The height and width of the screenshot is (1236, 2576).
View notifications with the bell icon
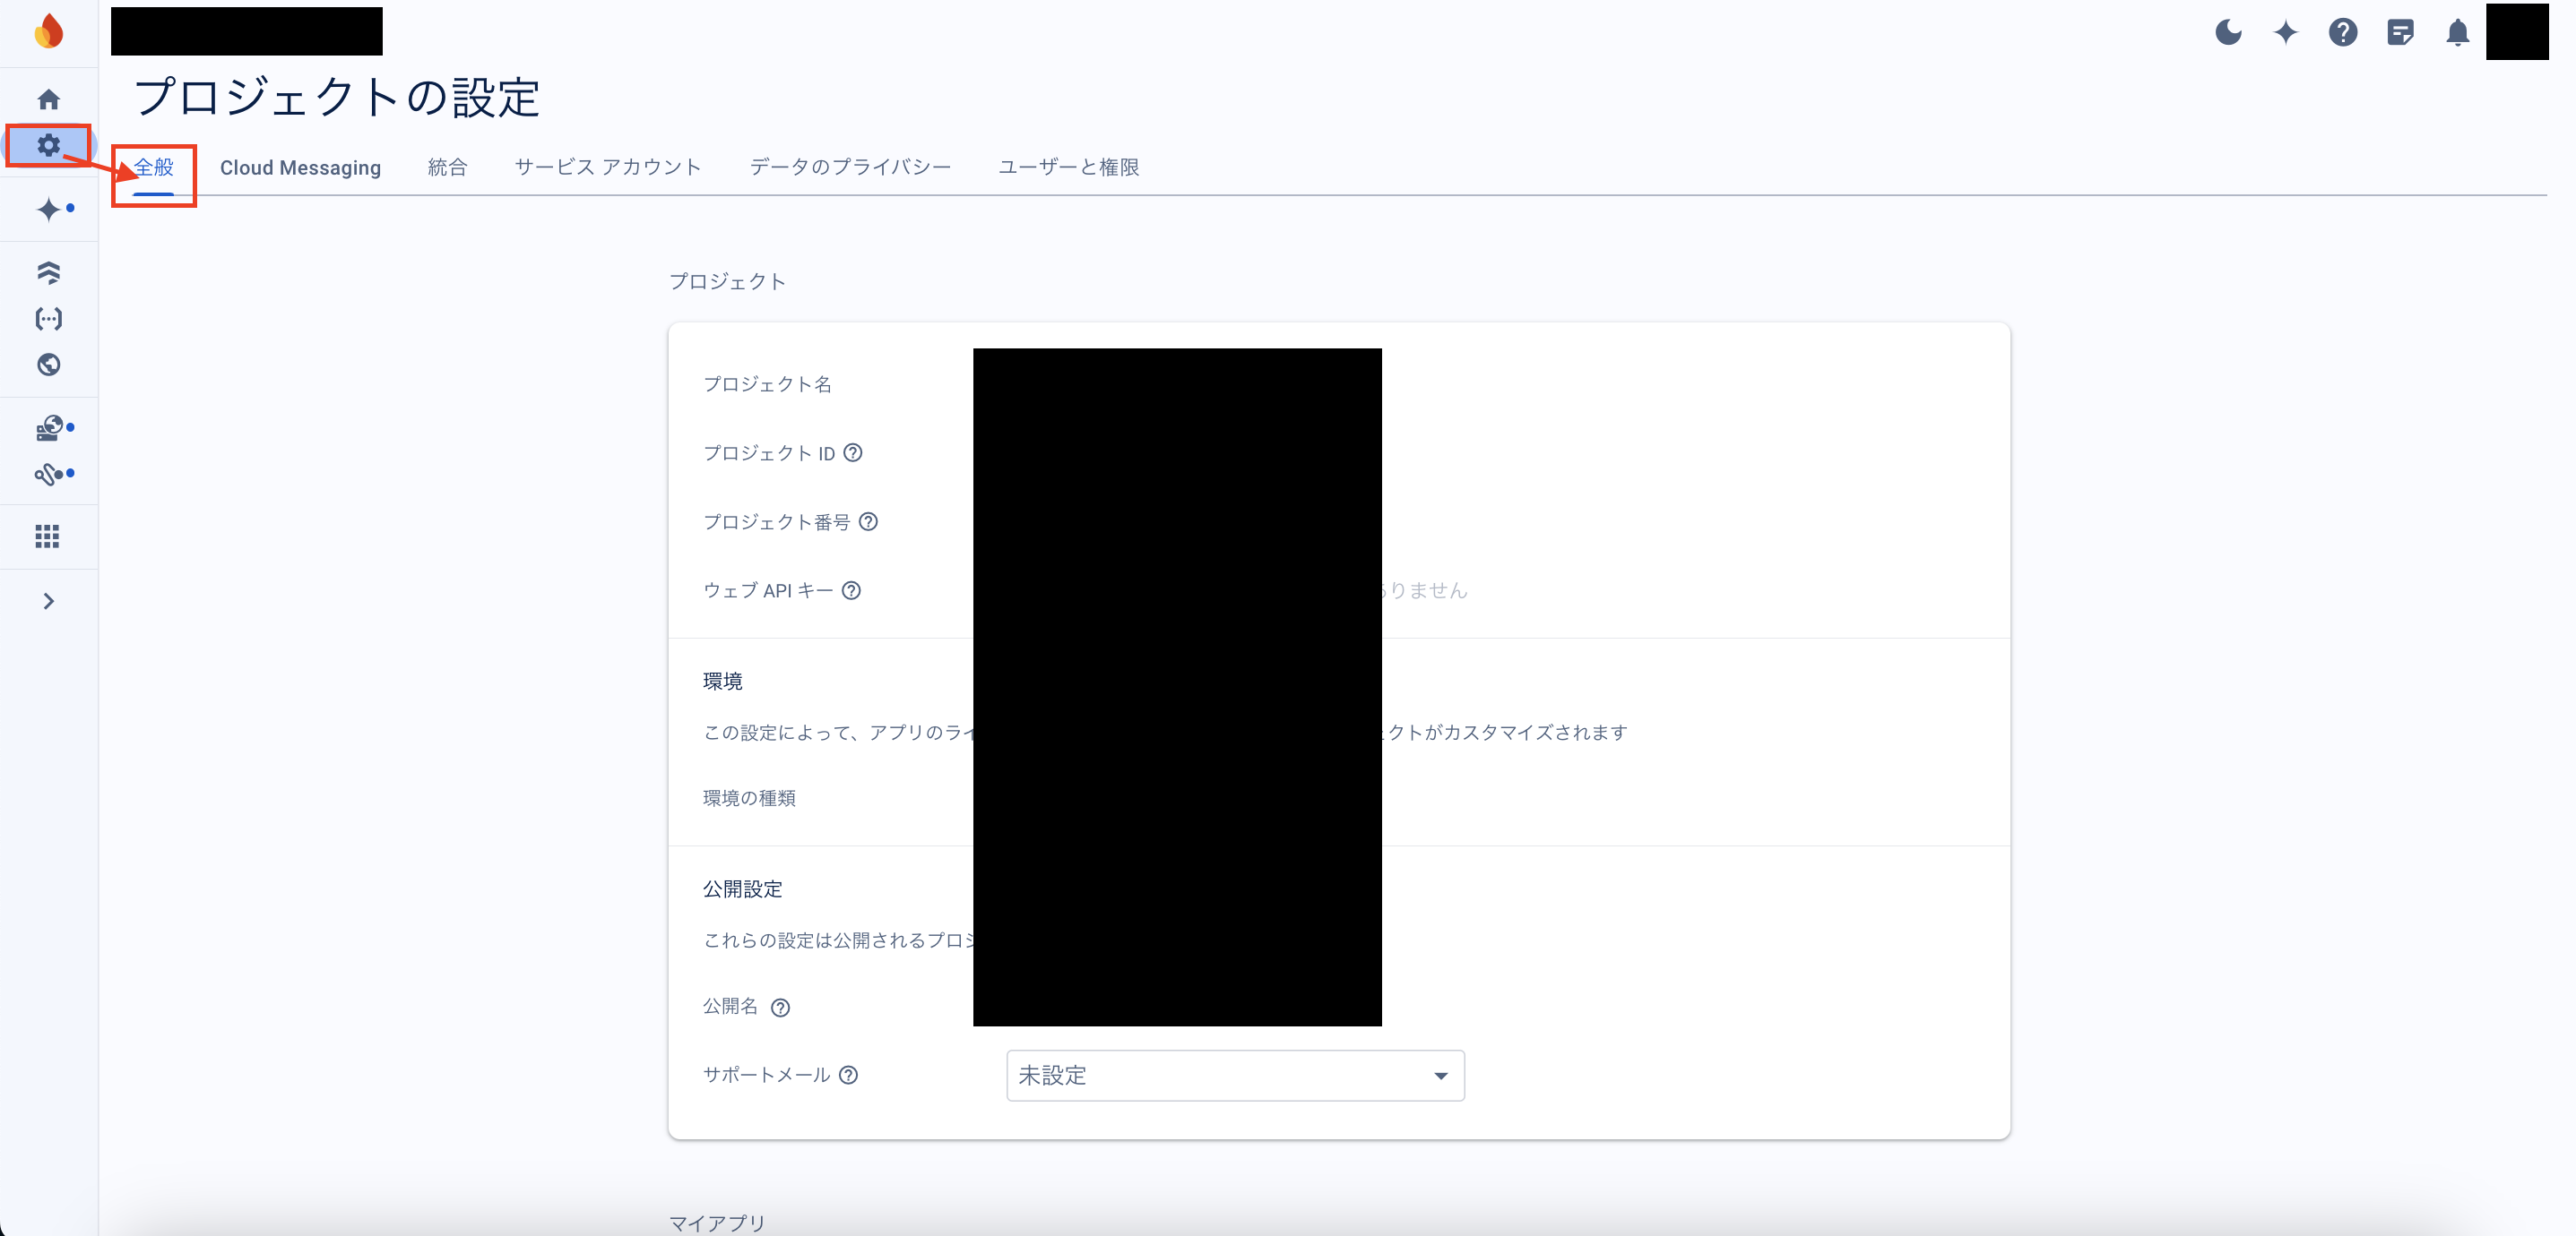(2458, 31)
